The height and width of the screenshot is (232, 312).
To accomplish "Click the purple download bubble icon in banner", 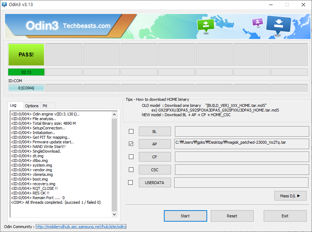I will (258, 22).
